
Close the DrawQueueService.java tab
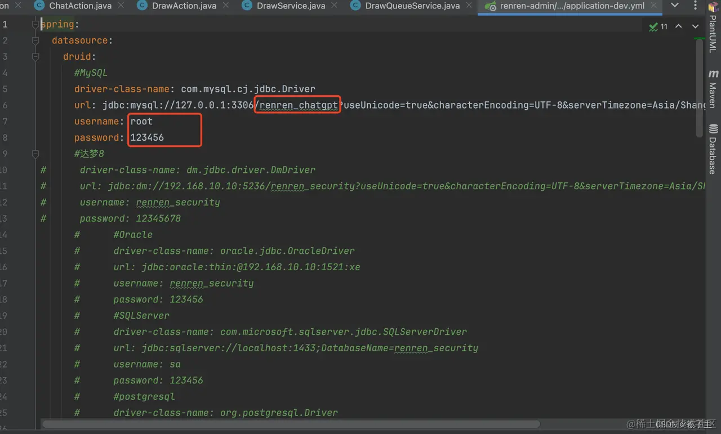[470, 6]
